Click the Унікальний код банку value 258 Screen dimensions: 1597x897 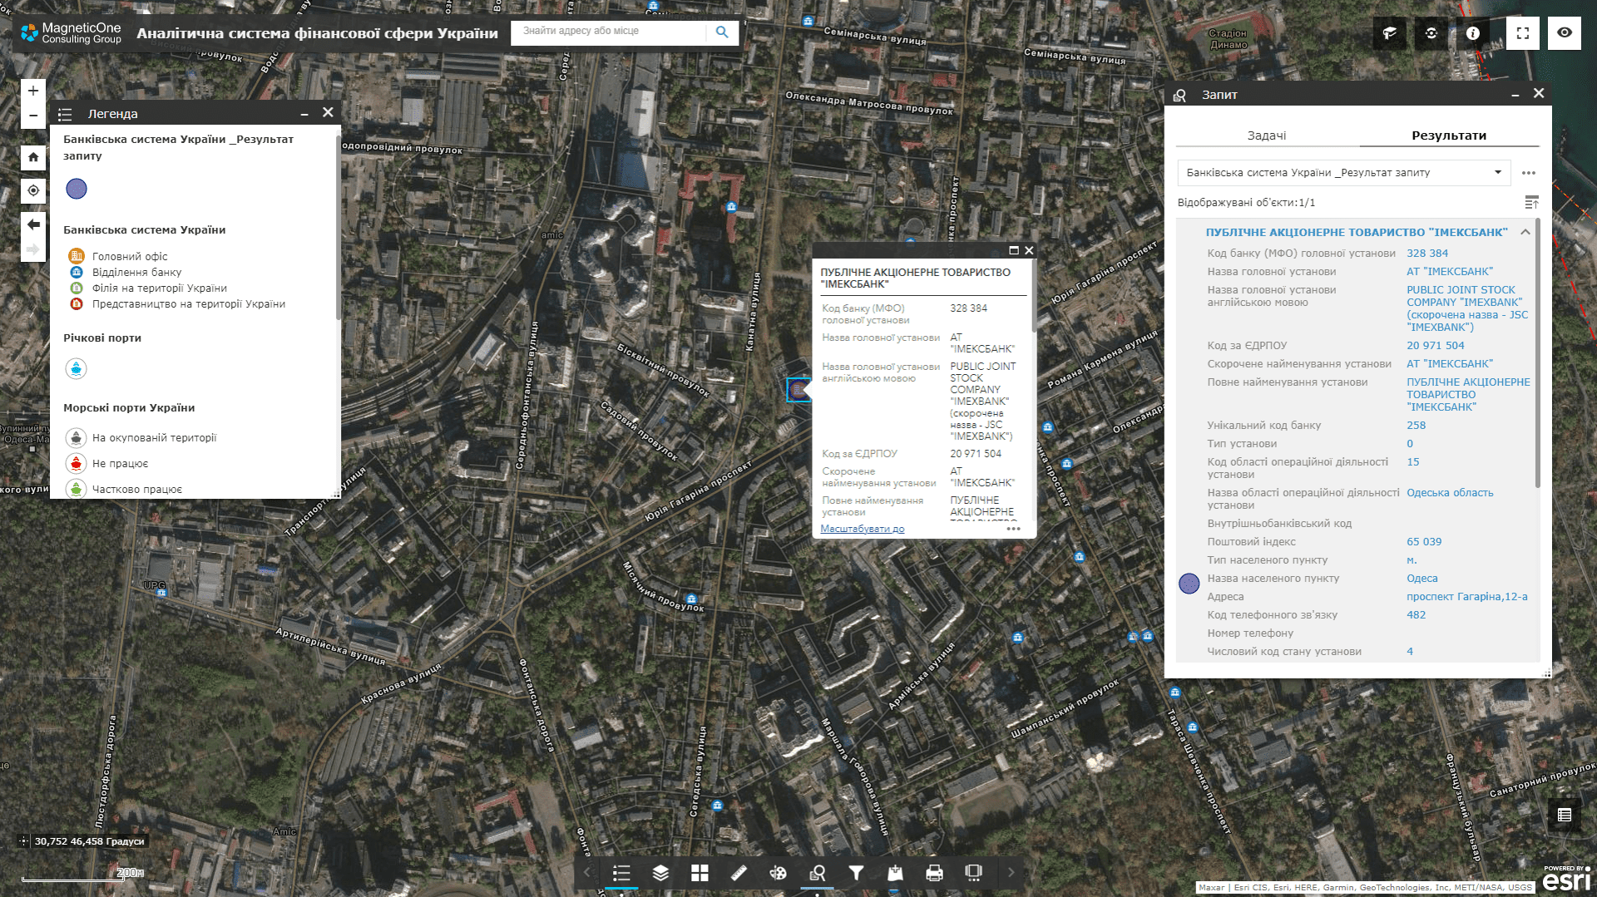pyautogui.click(x=1416, y=426)
